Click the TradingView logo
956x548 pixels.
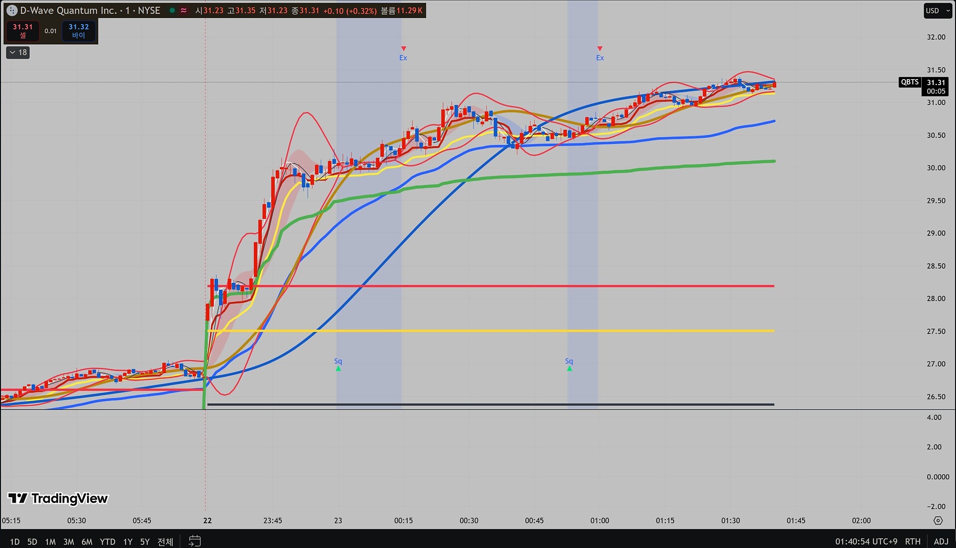coord(58,498)
